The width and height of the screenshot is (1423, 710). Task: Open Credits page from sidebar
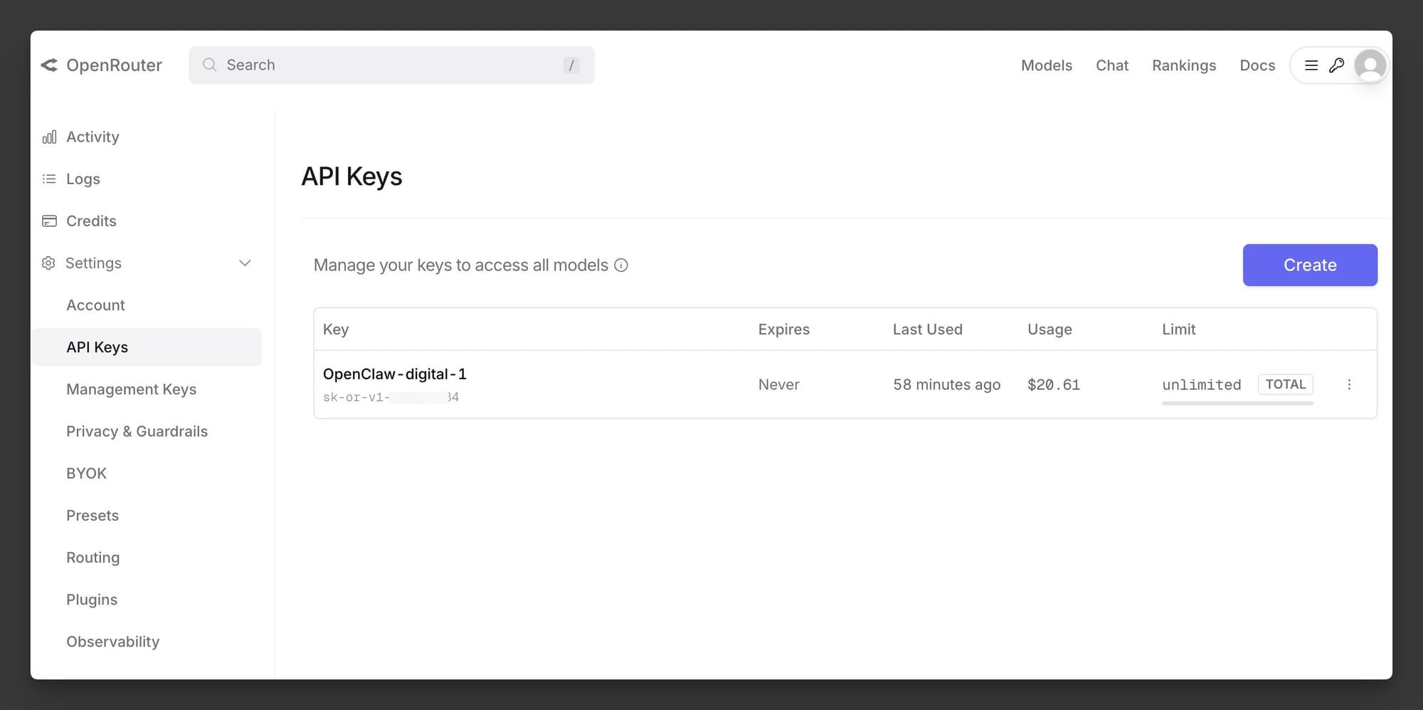click(90, 221)
